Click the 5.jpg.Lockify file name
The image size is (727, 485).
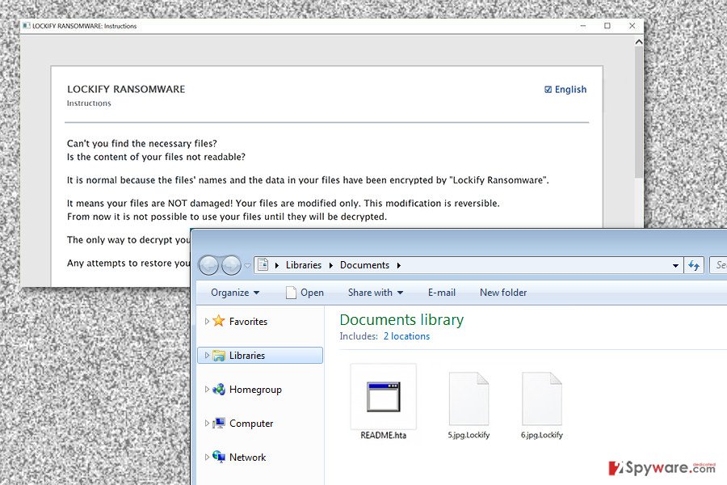pyautogui.click(x=469, y=435)
